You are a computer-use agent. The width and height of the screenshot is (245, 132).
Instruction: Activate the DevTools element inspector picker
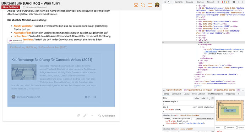click(165, 2)
